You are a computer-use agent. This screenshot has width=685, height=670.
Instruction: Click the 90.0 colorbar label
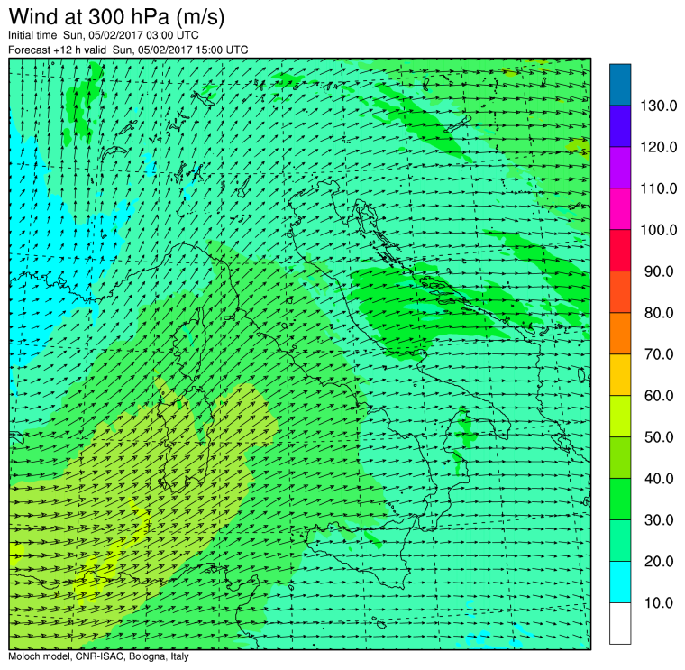point(659,271)
